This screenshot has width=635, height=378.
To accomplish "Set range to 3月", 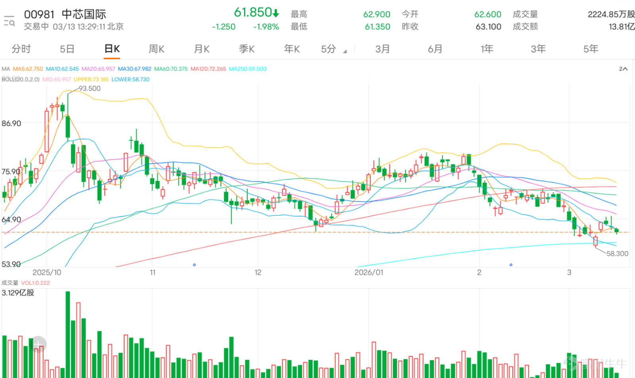I will [383, 49].
